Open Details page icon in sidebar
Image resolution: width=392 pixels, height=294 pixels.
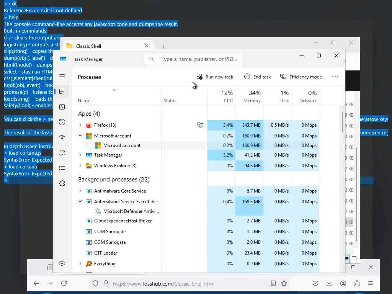point(62,168)
